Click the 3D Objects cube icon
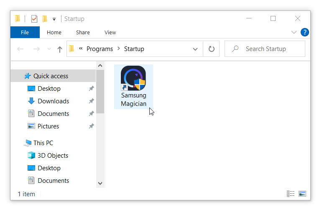This screenshot has height=210, width=322. (31, 155)
